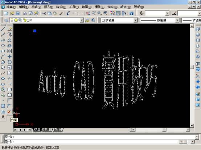Select the Extrude solid tool

198,64
